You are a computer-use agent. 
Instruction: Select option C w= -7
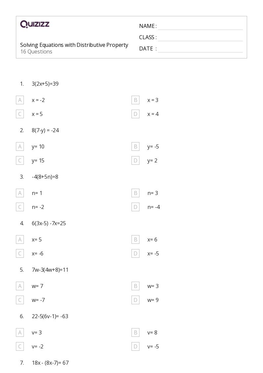point(20,300)
